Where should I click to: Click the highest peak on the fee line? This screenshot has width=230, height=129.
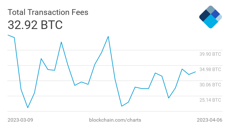pyautogui.click(x=108, y=36)
